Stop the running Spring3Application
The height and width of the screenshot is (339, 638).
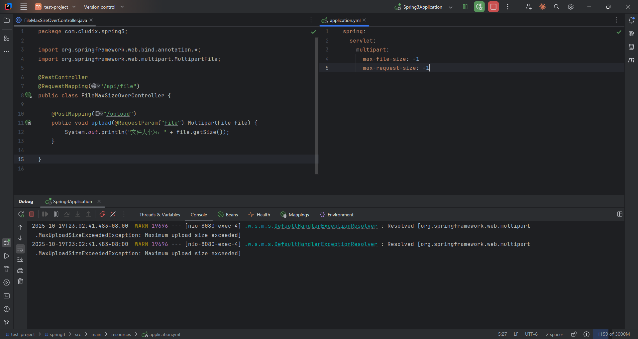(493, 7)
